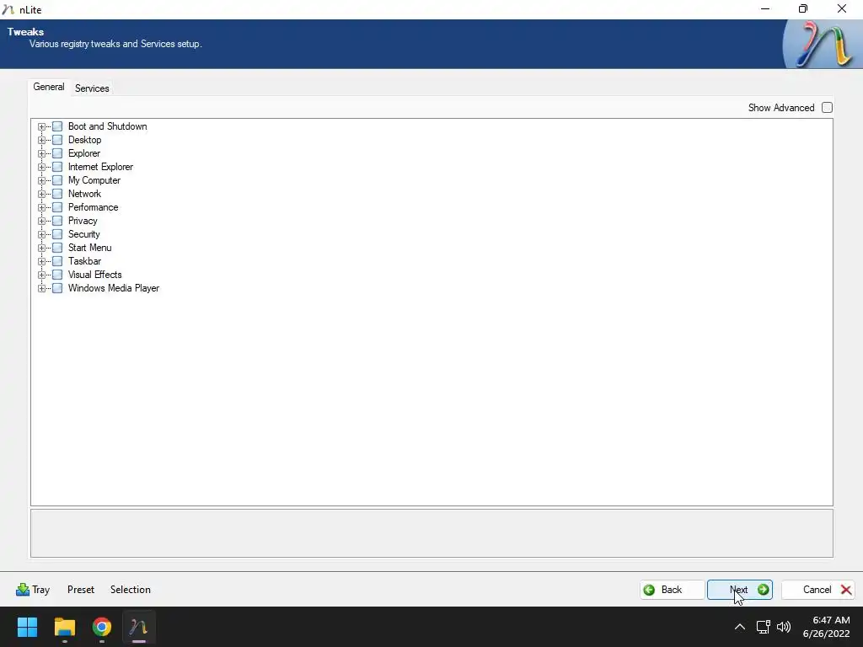Image resolution: width=863 pixels, height=647 pixels.
Task: Expand the Desktop tree node
Action: point(41,140)
